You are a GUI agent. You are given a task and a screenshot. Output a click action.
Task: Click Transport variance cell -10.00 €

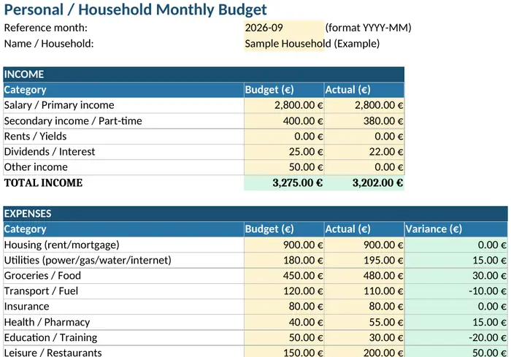[x=456, y=291]
